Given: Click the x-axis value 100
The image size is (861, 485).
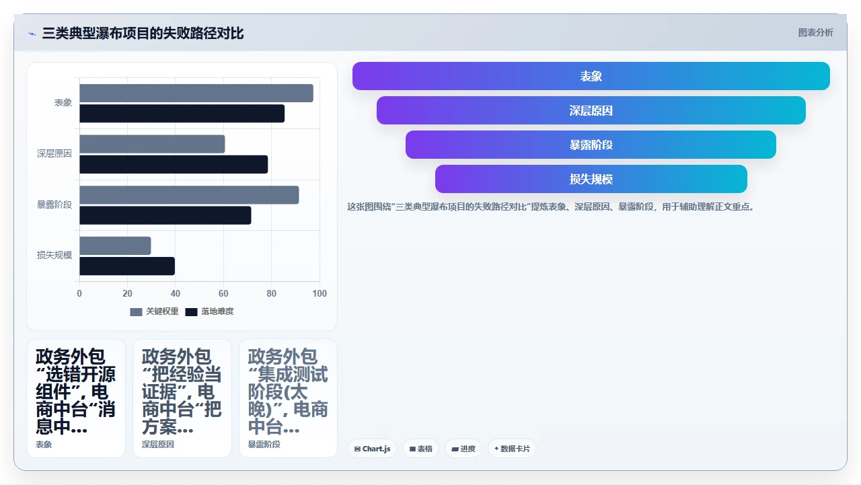Looking at the screenshot, I should pos(320,294).
